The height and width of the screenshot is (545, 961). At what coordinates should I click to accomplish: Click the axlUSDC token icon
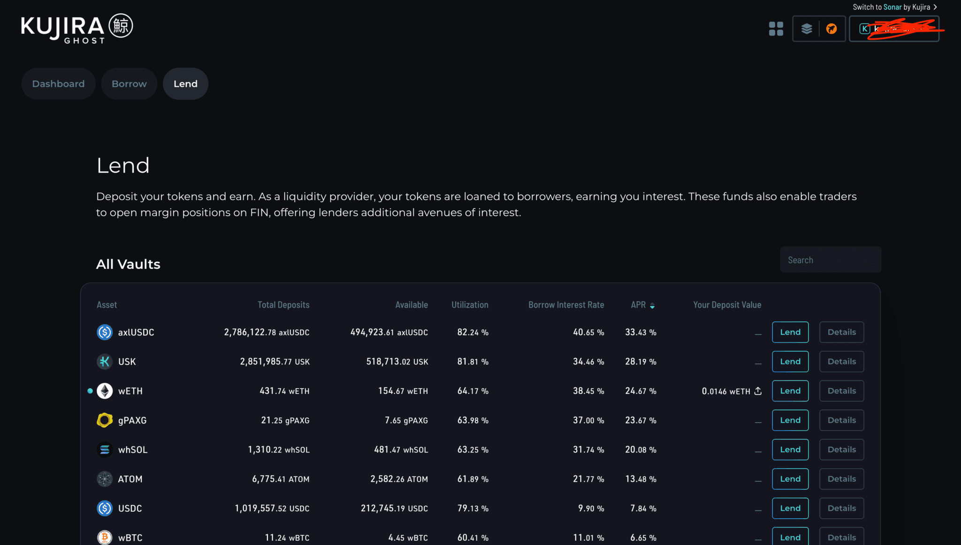[x=105, y=332]
